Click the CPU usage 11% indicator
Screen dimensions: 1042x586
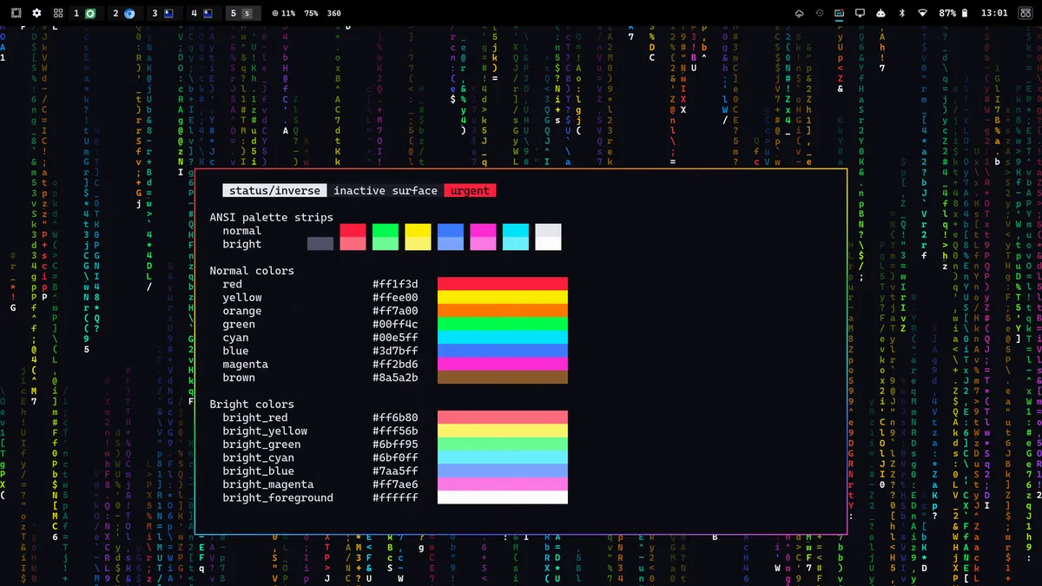pyautogui.click(x=283, y=13)
